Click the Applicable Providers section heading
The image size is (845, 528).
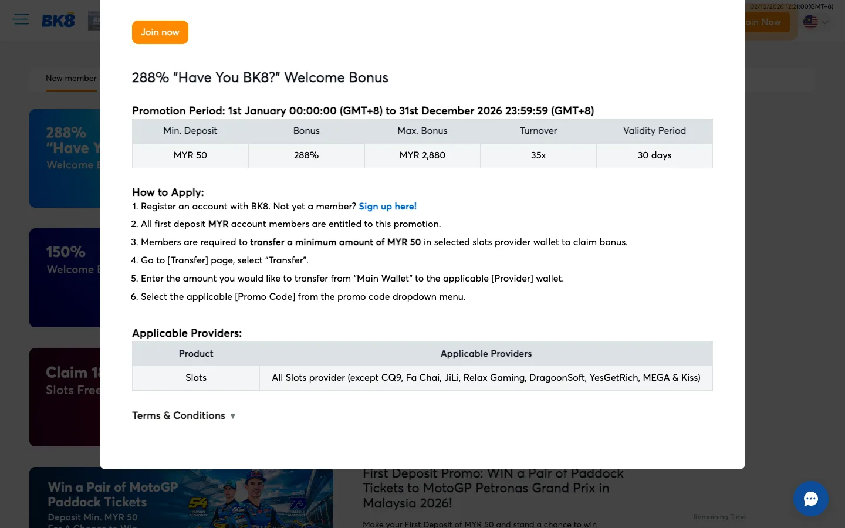tap(187, 333)
